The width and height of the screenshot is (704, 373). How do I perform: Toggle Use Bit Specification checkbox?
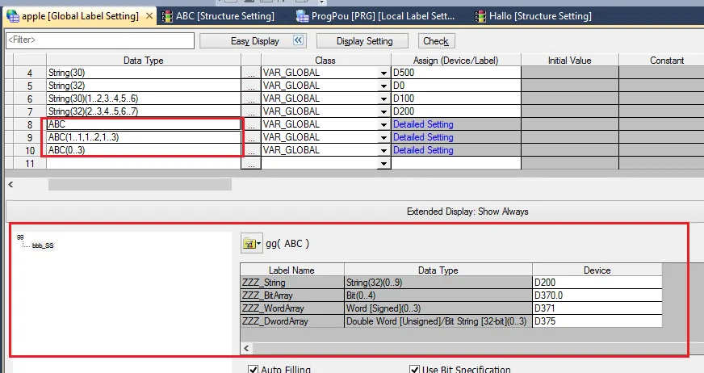414,369
